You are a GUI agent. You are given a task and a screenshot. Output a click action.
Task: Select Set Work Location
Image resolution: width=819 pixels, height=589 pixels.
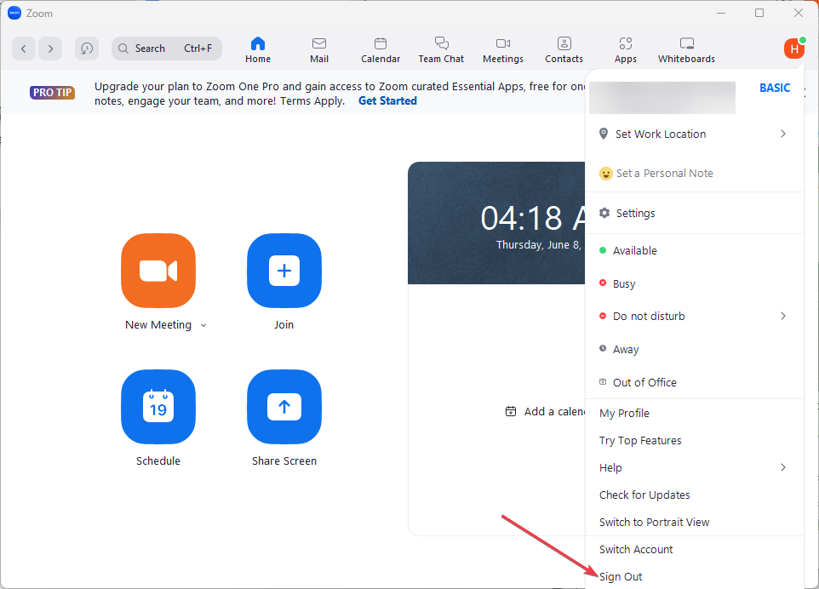tap(694, 134)
